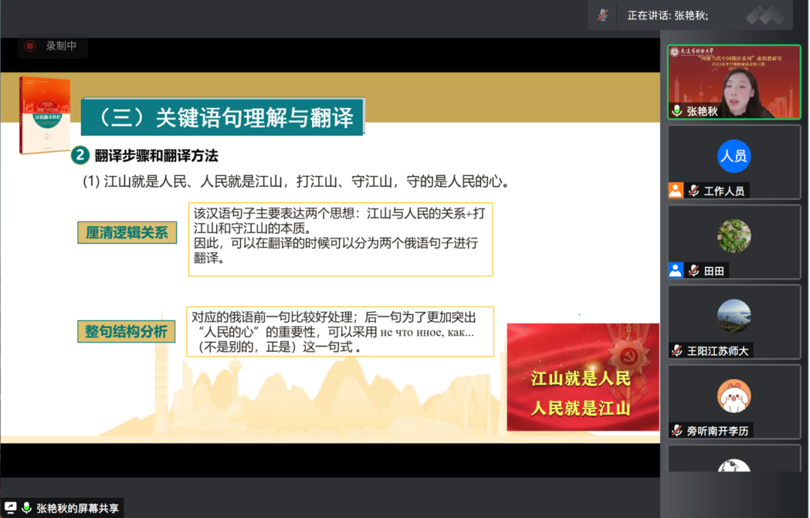Select the cartoon dog avatar of 旁听南开李历
Image resolution: width=810 pixels, height=518 pixels.
click(x=733, y=396)
